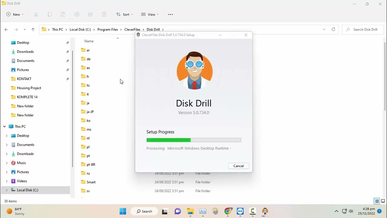This screenshot has width=387, height=218.
Task: Switch to details view icon in status bar
Action: (x=377, y=201)
